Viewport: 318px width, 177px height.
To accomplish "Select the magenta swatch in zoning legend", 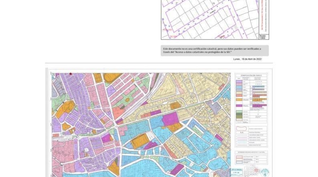I will pyautogui.click(x=239, y=106).
